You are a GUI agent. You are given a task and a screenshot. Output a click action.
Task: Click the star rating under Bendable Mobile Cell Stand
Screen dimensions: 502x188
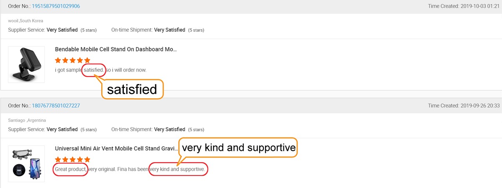(x=72, y=60)
